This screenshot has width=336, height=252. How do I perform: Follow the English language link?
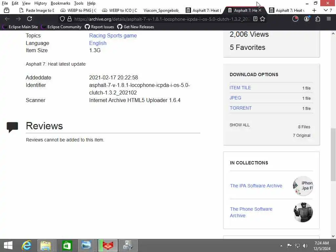pyautogui.click(x=98, y=43)
